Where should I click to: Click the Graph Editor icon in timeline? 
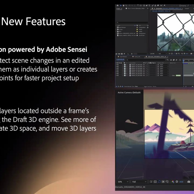click(x=180, y=60)
